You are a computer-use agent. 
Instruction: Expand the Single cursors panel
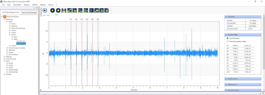[x=243, y=79]
